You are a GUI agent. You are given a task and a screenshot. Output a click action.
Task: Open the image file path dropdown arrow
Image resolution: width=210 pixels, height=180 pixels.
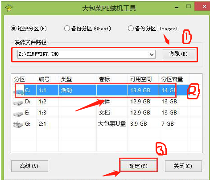[152, 54]
